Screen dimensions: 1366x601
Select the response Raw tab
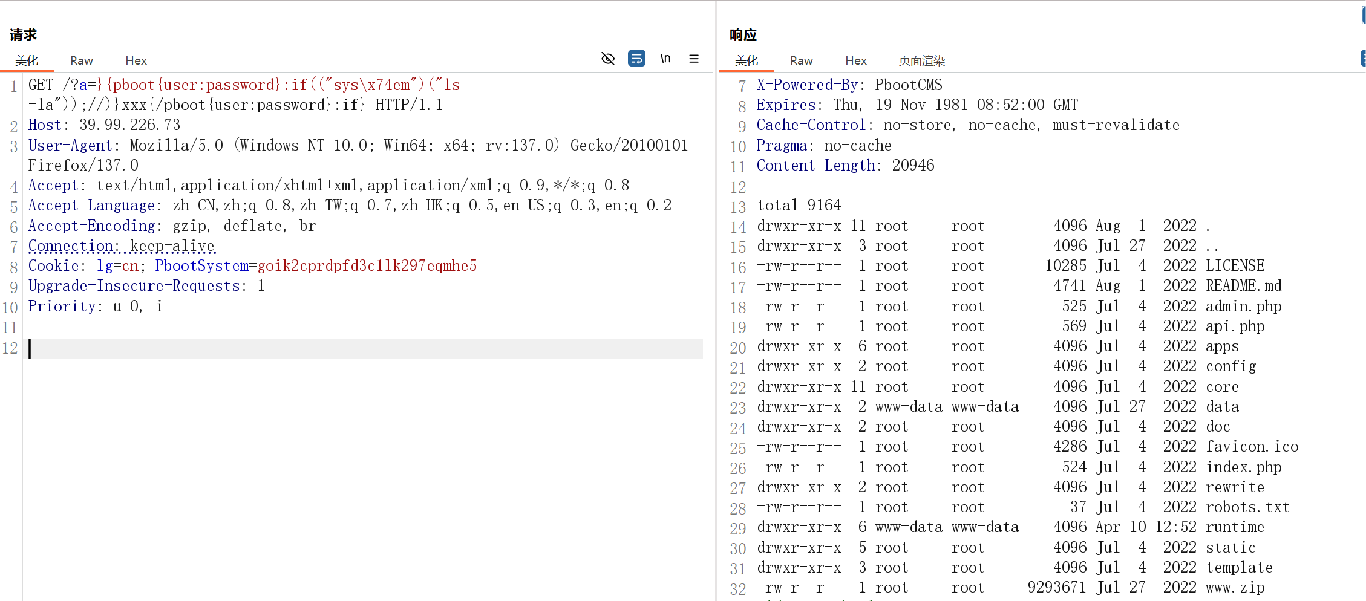802,60
